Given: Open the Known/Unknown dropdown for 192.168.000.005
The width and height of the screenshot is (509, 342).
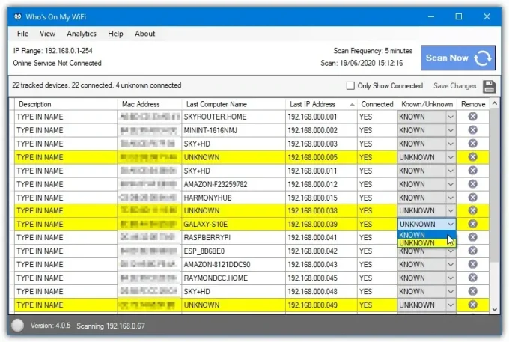Looking at the screenshot, I should [450, 157].
